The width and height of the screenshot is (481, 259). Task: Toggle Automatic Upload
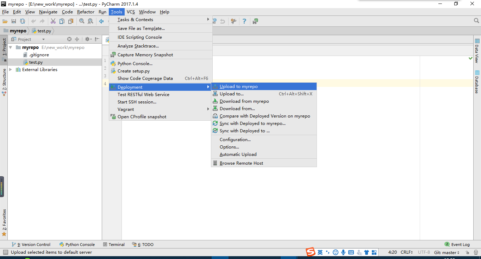264,154
